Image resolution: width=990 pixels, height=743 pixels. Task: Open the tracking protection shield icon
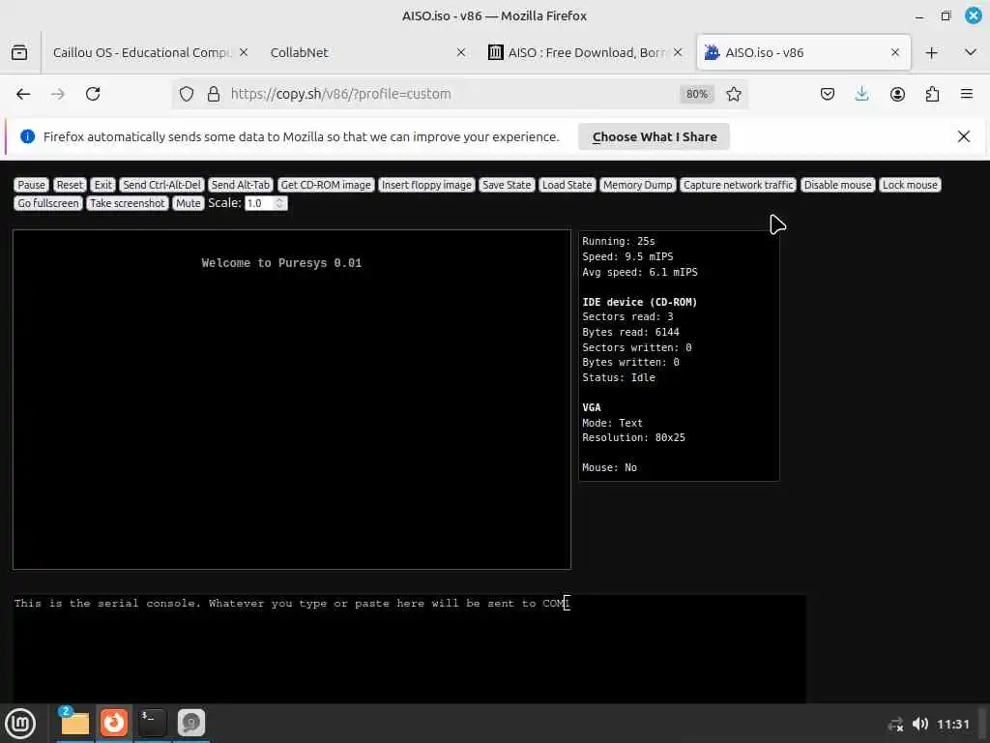[187, 94]
